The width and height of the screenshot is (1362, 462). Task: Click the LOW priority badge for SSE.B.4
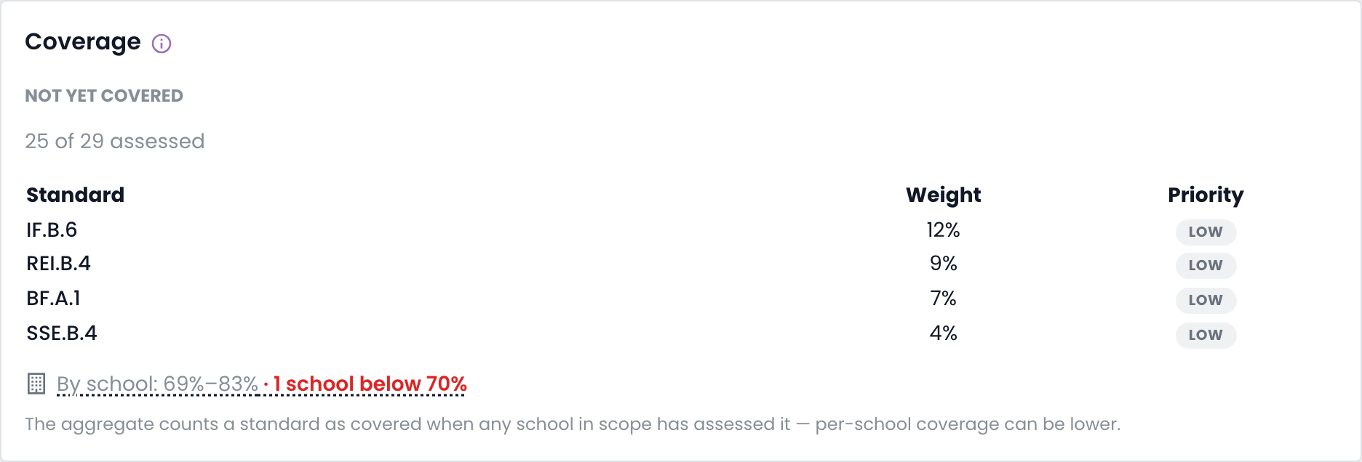click(1206, 335)
